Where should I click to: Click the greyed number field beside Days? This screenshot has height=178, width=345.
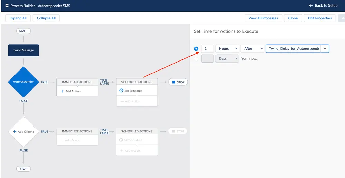[207, 59]
